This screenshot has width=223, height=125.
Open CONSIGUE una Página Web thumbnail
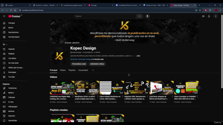62,87
